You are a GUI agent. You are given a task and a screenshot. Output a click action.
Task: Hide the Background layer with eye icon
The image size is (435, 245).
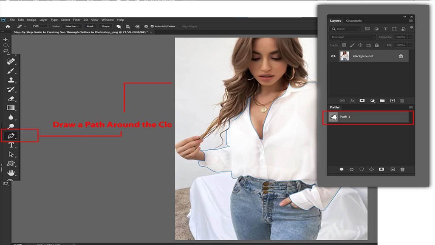point(333,56)
